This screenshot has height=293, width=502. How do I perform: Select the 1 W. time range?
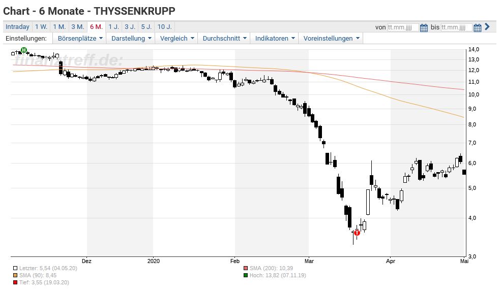click(x=41, y=27)
